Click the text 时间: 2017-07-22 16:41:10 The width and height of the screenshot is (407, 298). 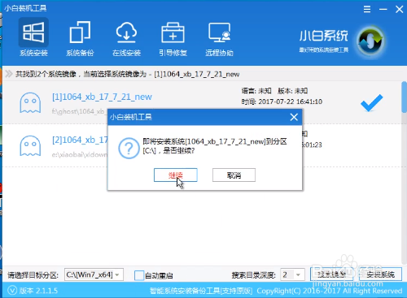pyautogui.click(x=282, y=101)
